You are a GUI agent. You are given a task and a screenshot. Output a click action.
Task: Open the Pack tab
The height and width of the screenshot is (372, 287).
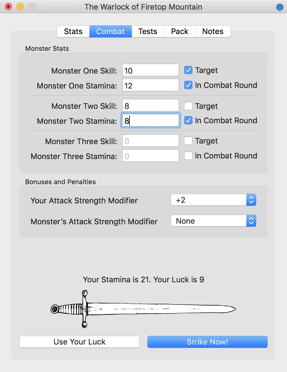pos(180,31)
